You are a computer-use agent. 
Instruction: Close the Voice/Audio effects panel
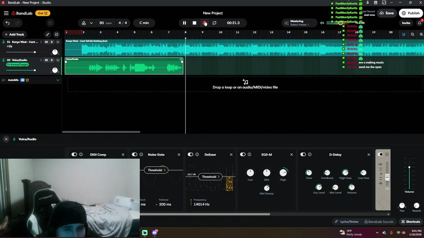[6, 139]
